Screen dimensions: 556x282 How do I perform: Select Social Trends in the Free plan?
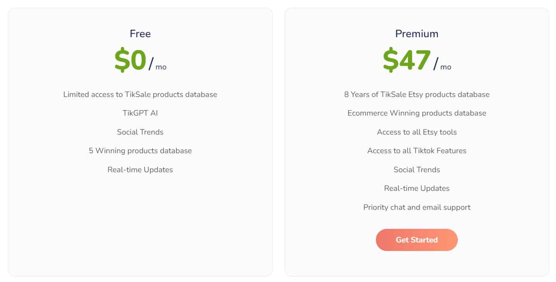(x=140, y=132)
